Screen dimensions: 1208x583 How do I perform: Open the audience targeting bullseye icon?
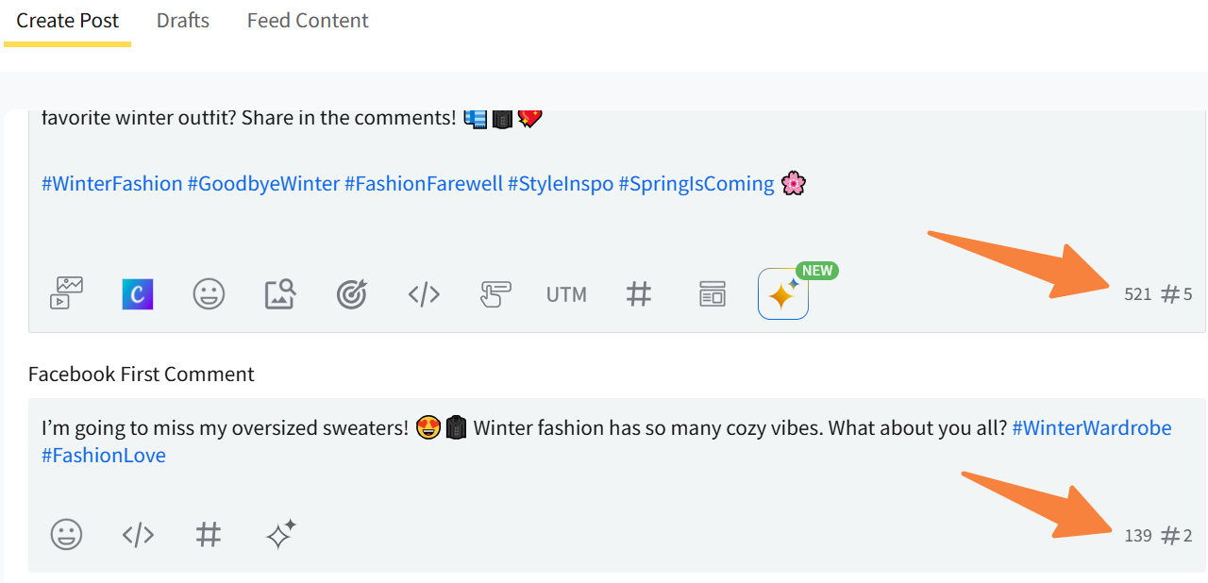coord(352,294)
